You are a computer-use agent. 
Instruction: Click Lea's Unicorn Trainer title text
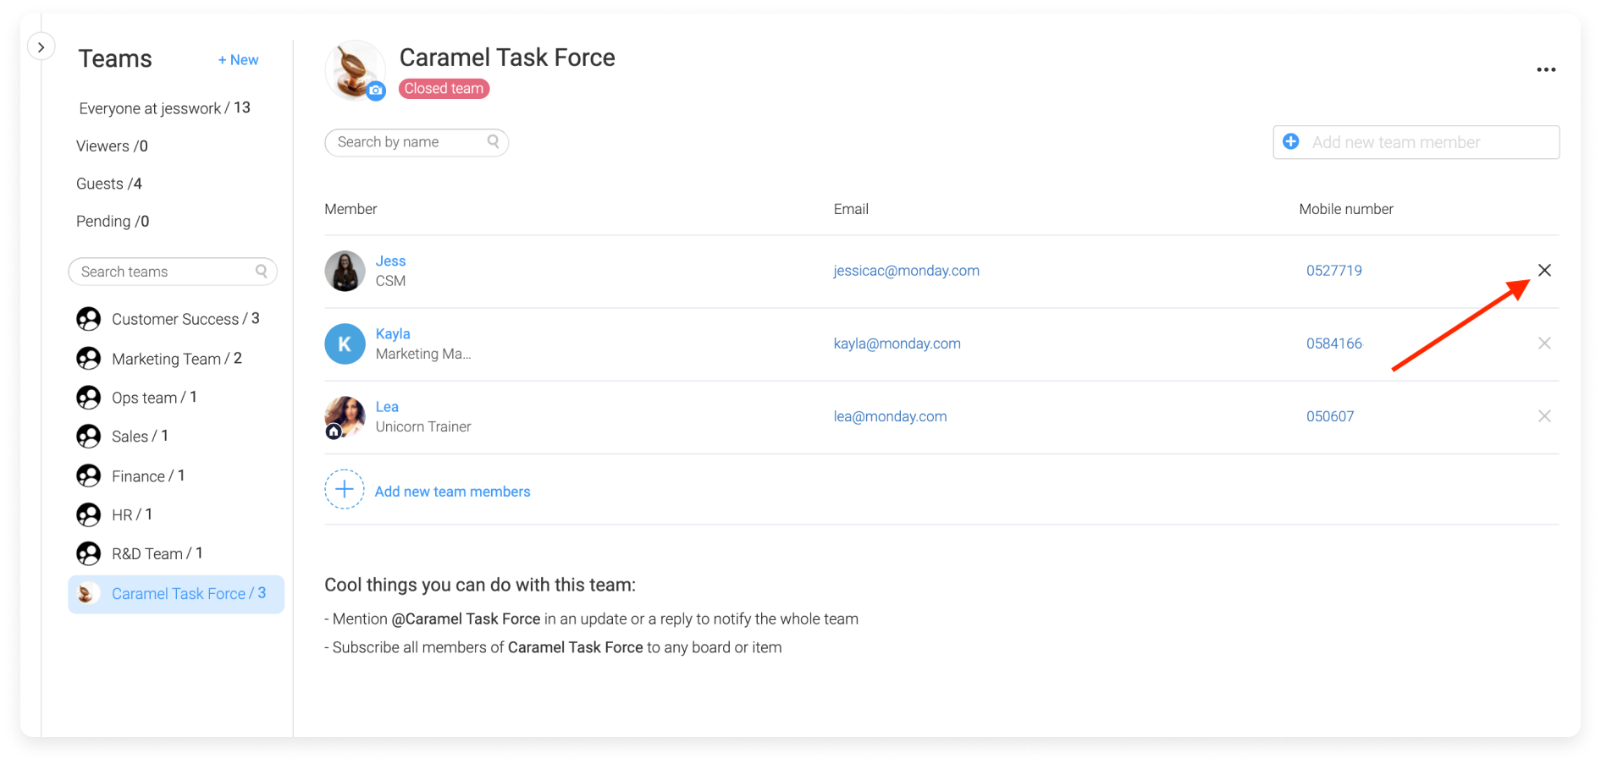pyautogui.click(x=423, y=427)
